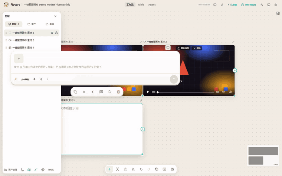This screenshot has width=282, height=176.
Task: Click the plus connector on video card
Action: coord(235,70)
